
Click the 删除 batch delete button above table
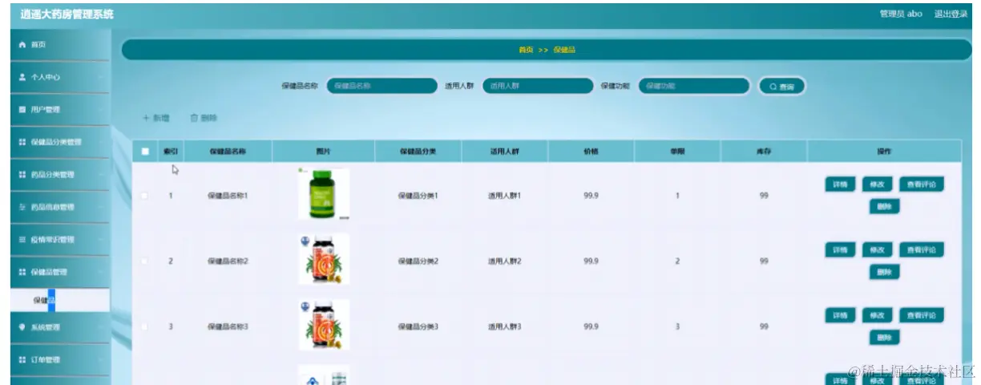pyautogui.click(x=204, y=118)
